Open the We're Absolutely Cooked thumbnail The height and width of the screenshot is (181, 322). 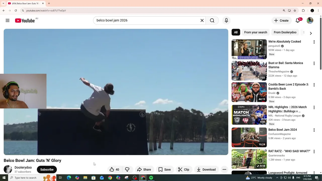point(249,49)
